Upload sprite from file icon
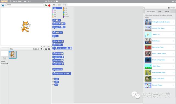Viewport: 176px width, 104px height. 46,49
